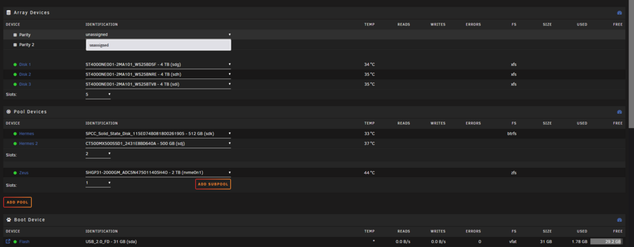Click the vfat filesystem value for Flash
634x247 pixels.
(513, 242)
